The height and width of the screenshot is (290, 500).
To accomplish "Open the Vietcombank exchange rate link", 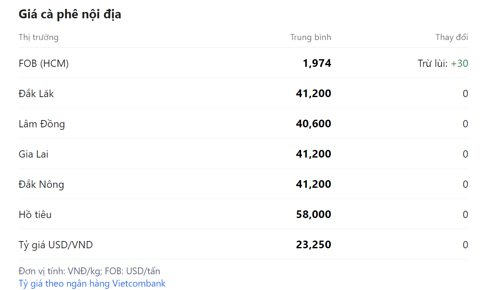I will pos(92,284).
